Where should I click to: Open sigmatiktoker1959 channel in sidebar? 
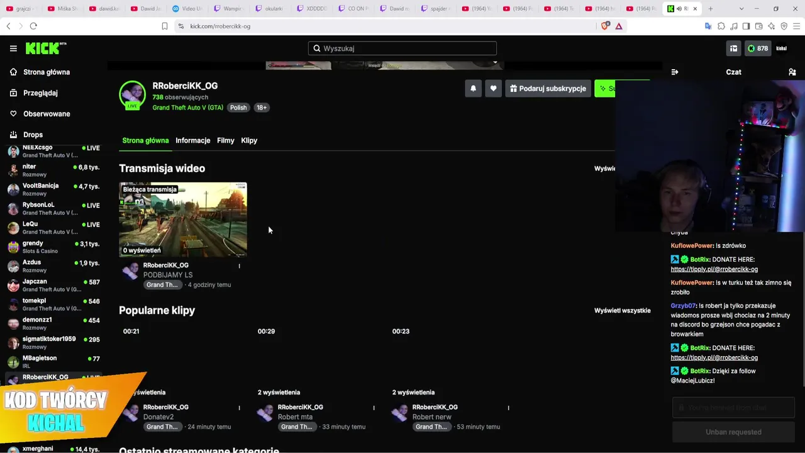pyautogui.click(x=53, y=343)
